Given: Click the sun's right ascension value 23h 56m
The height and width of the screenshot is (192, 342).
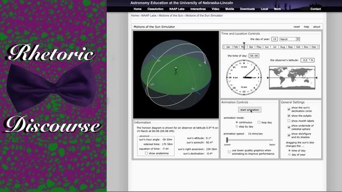Looking at the screenshot, I should (212, 149).
